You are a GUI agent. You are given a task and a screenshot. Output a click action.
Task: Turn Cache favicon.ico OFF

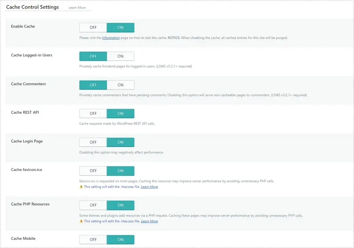[93, 171]
